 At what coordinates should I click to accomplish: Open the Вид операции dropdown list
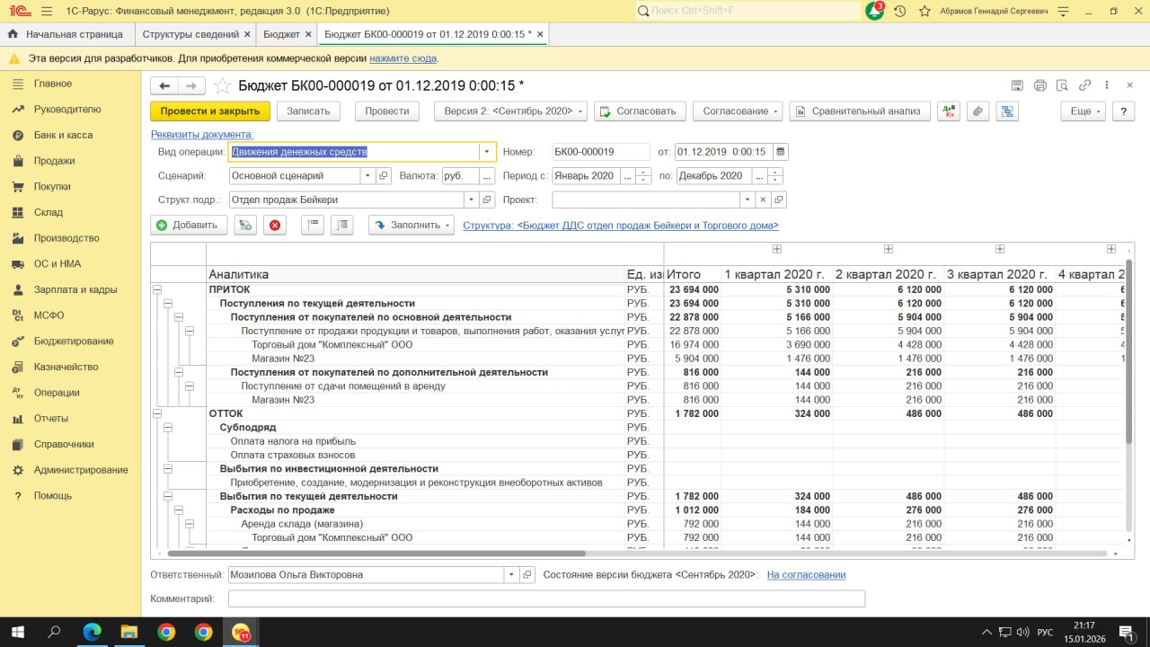[x=486, y=152]
